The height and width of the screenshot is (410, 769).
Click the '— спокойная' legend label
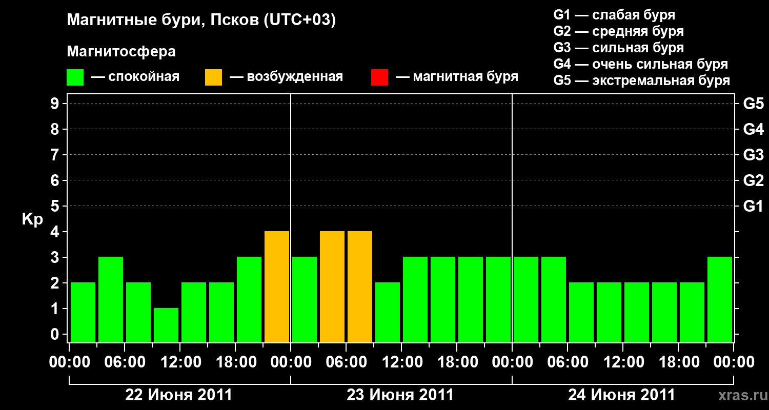tap(135, 77)
